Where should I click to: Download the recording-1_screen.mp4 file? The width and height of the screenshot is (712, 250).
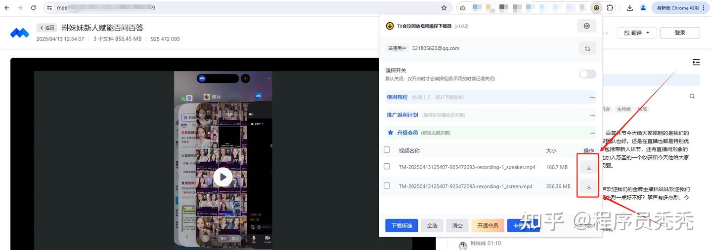588,187
